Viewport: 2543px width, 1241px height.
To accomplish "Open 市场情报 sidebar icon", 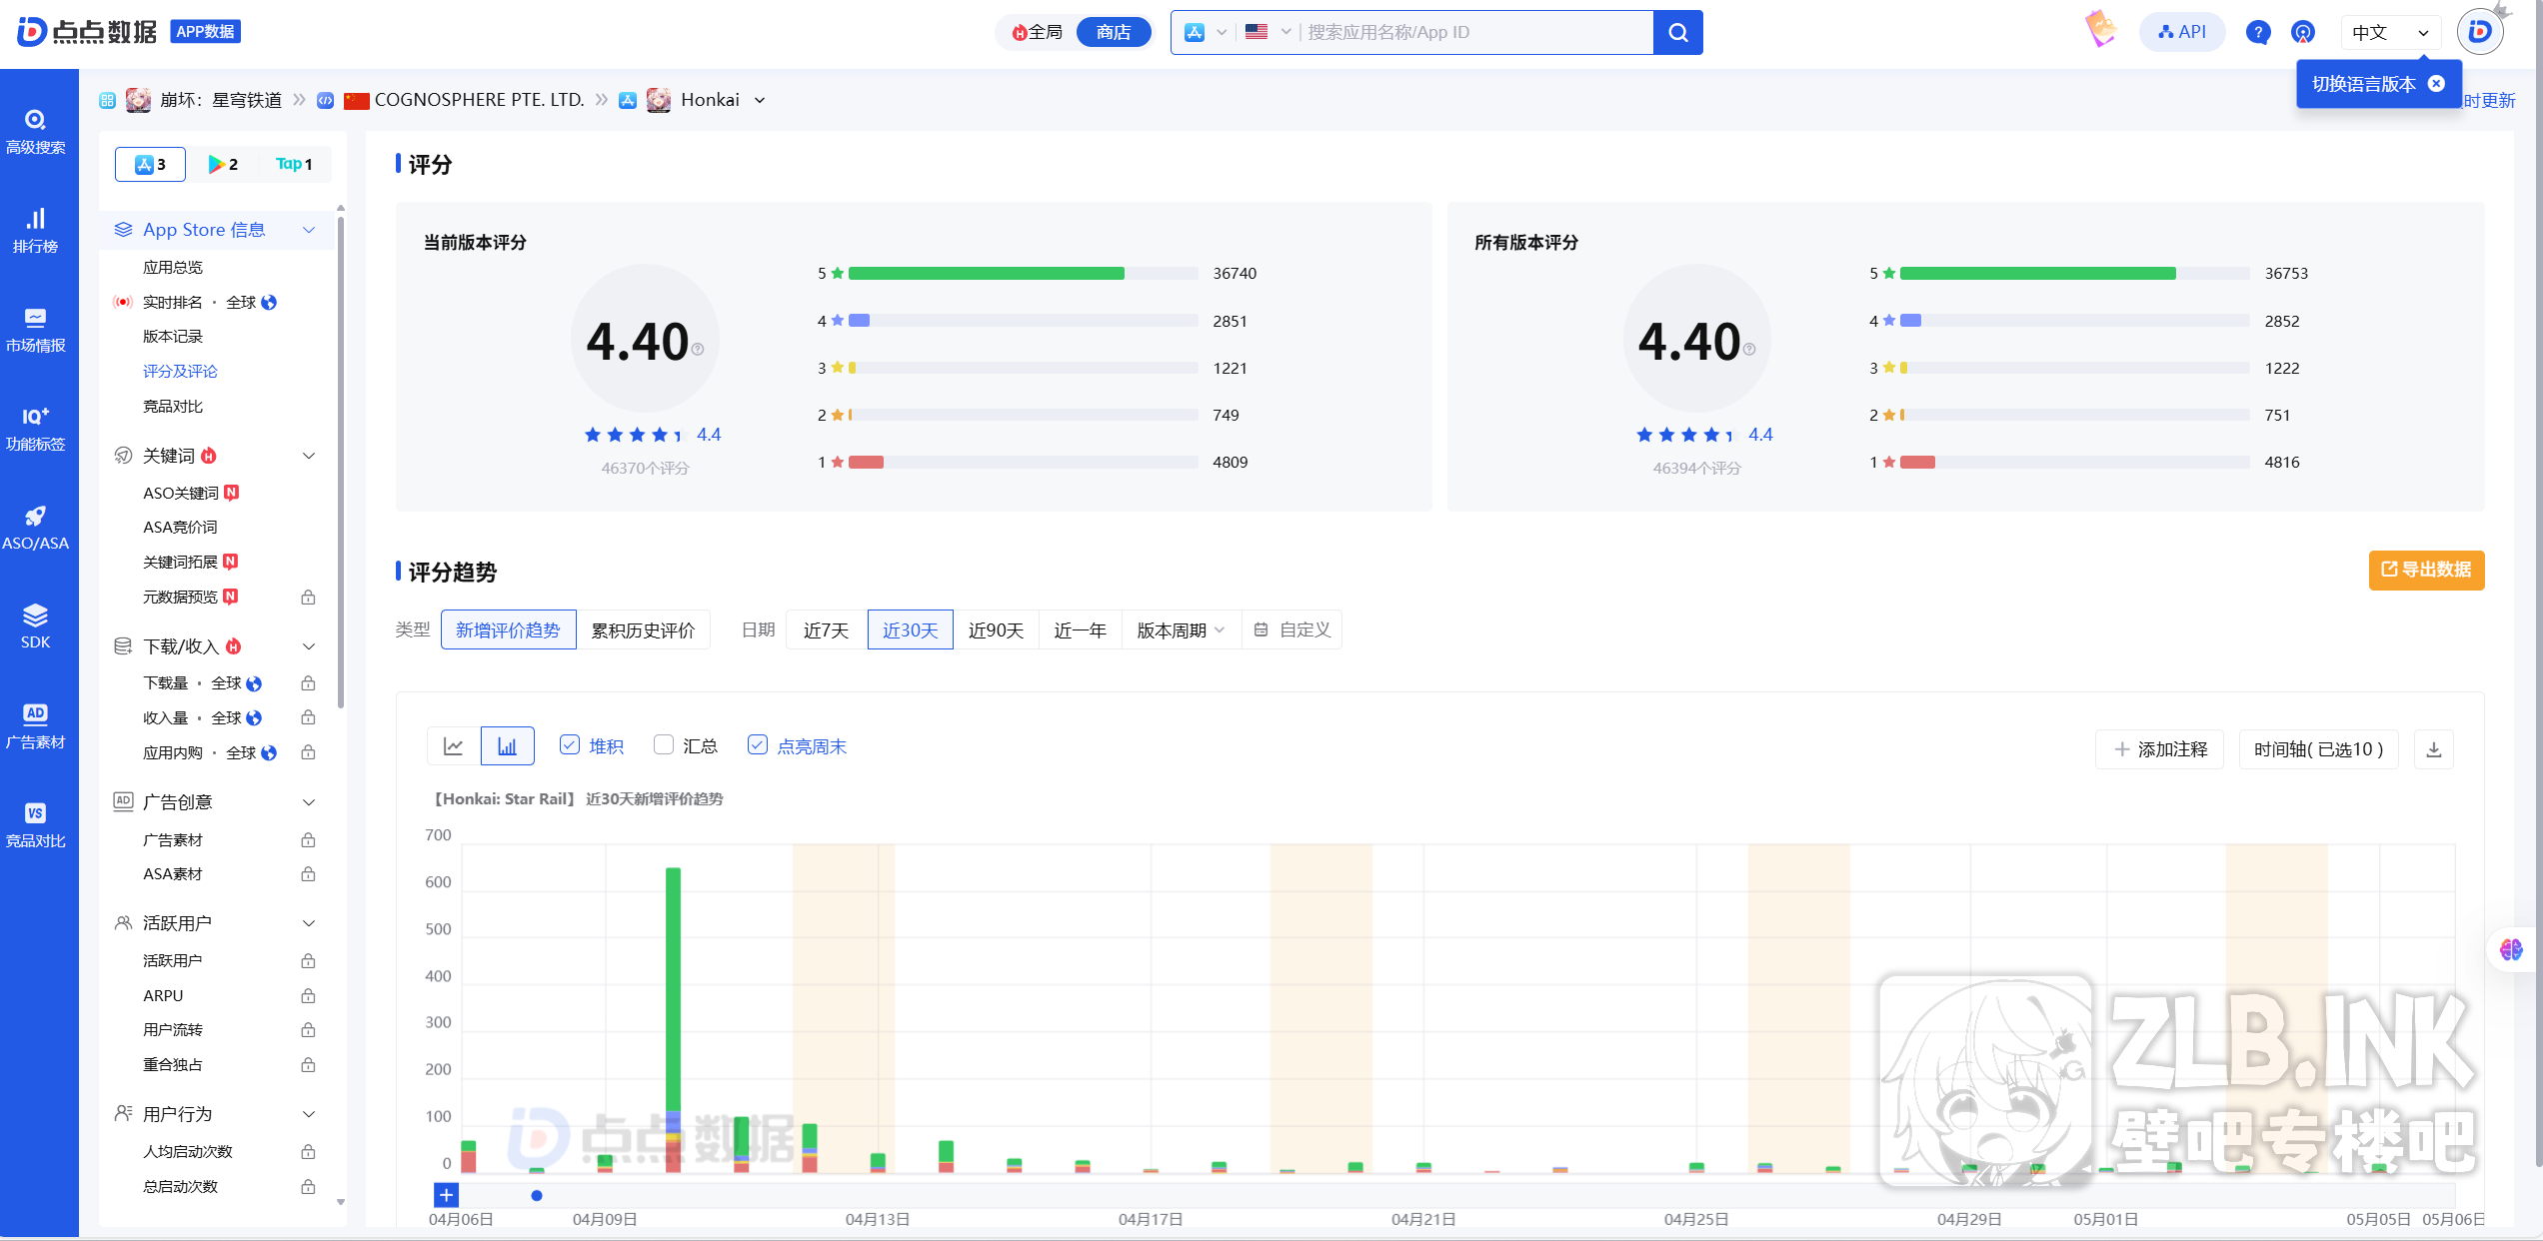I will (35, 330).
